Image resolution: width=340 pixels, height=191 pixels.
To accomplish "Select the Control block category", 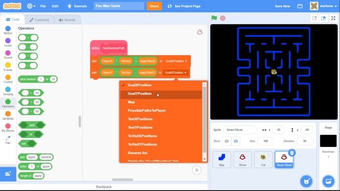I will (8, 79).
